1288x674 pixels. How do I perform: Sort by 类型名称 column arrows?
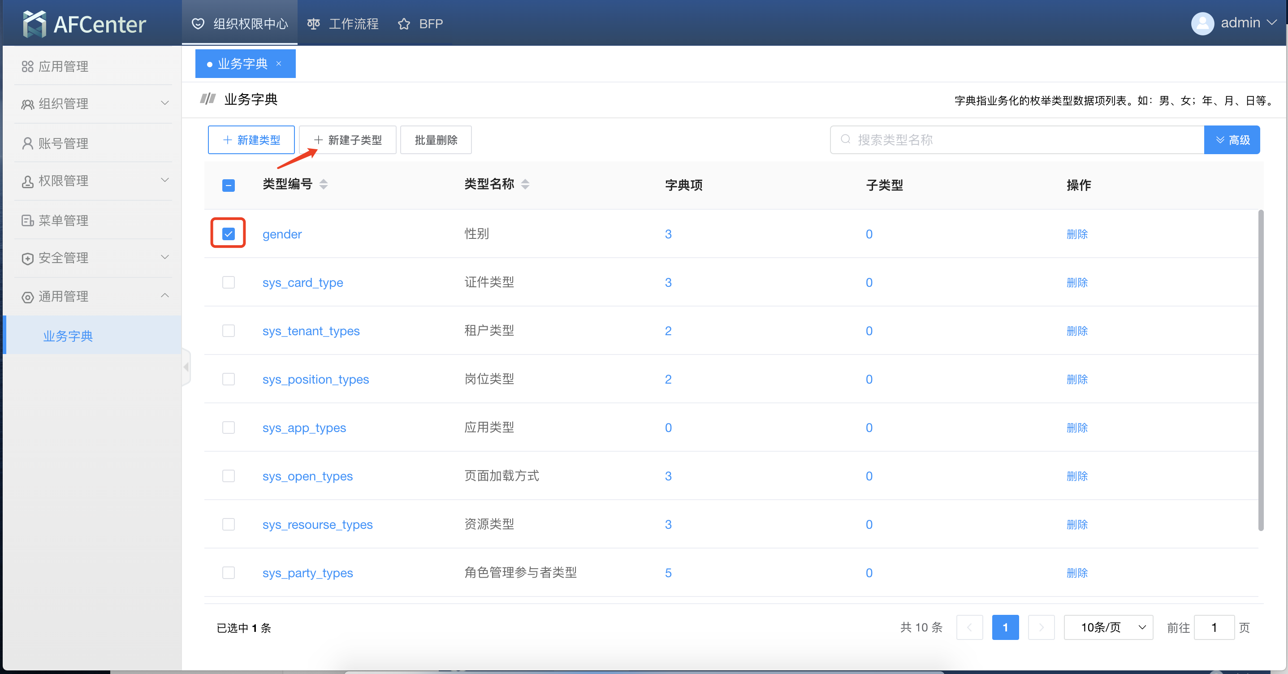(x=525, y=185)
